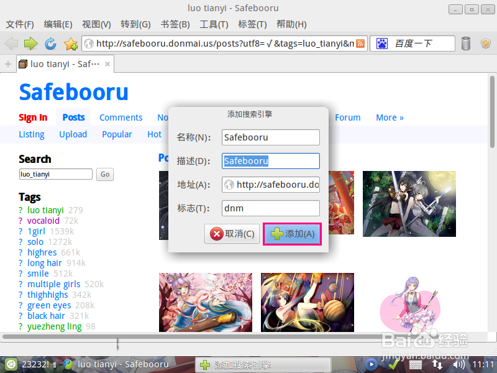
Task: Open 编辑(E) menu
Action: tap(58, 24)
